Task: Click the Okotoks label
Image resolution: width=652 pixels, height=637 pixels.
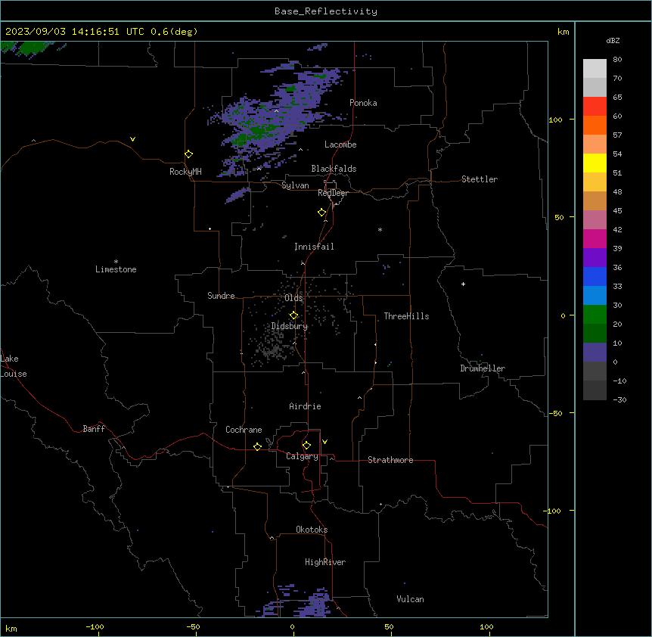Action: (x=312, y=530)
